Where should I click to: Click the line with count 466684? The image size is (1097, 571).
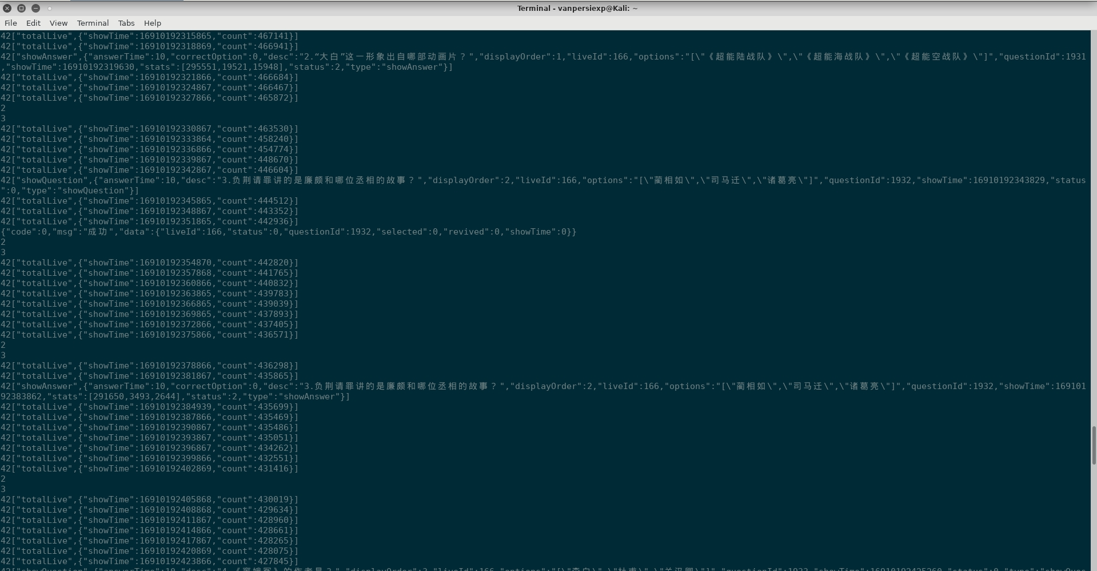pyautogui.click(x=149, y=77)
